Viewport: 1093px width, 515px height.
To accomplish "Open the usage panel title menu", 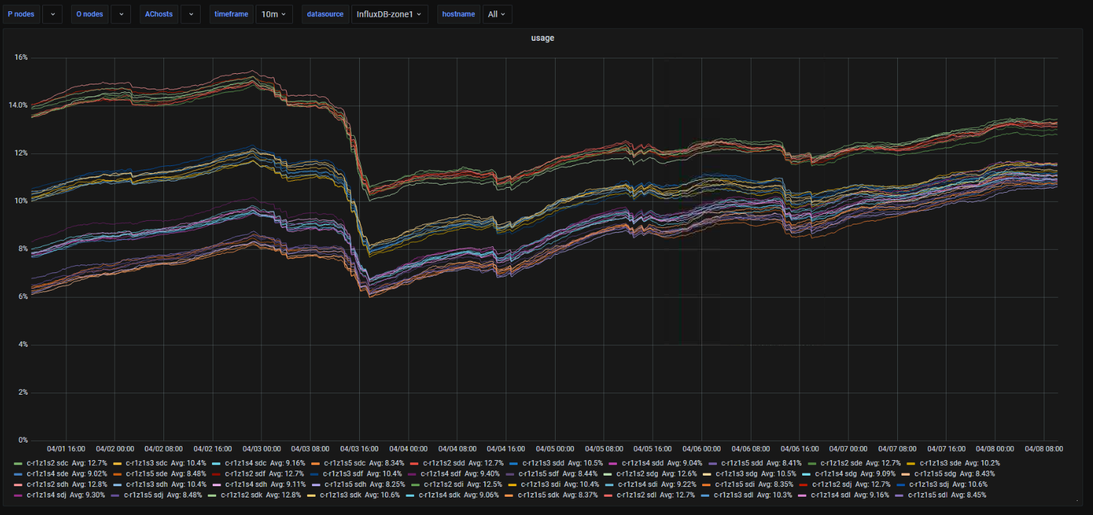I will pos(542,38).
